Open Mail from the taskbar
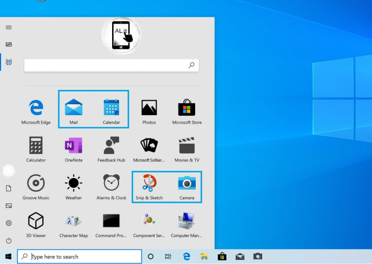372x264 pixels. pyautogui.click(x=240, y=257)
